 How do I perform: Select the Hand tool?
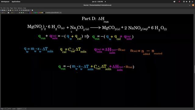pyautogui.click(x=19, y=13)
